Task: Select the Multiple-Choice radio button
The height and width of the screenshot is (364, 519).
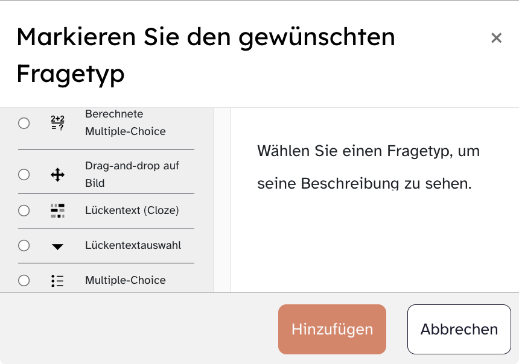Action: (24, 280)
